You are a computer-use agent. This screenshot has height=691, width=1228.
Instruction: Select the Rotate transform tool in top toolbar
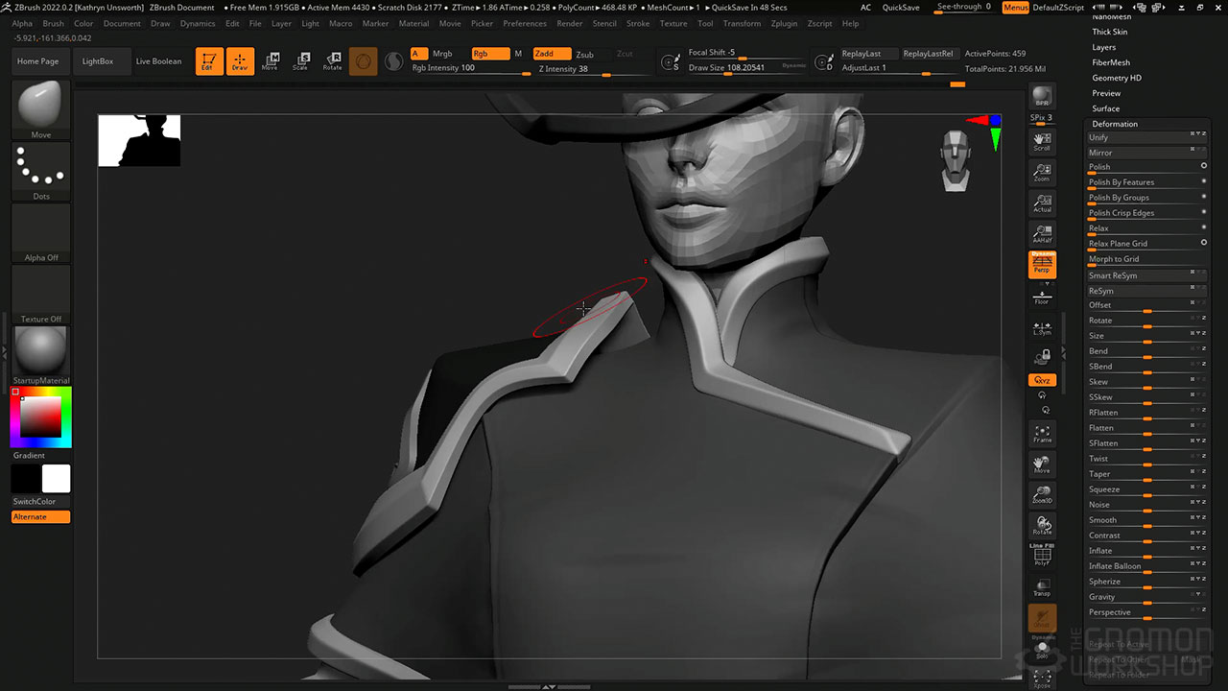tap(332, 61)
